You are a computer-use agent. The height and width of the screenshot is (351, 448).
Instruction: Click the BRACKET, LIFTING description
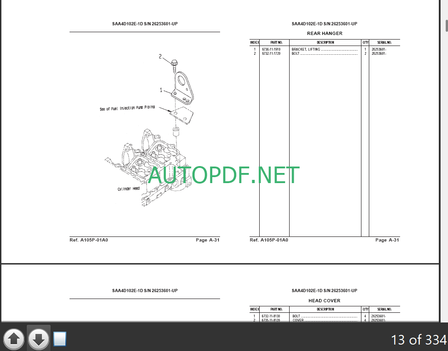click(306, 49)
